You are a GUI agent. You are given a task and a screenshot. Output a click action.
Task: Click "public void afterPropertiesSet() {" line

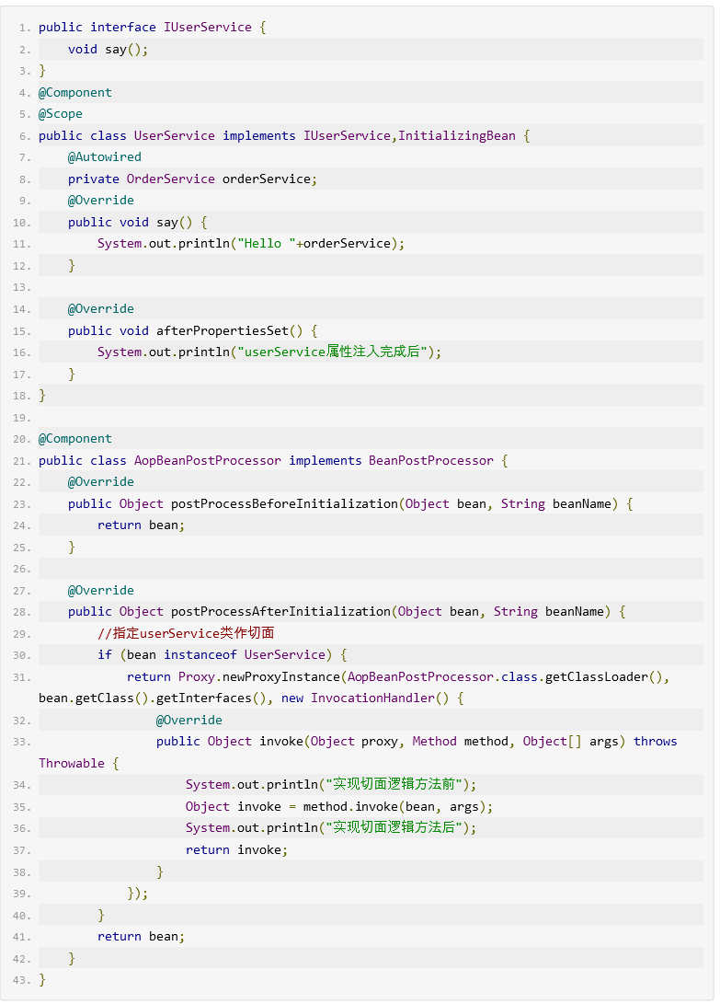tap(192, 330)
